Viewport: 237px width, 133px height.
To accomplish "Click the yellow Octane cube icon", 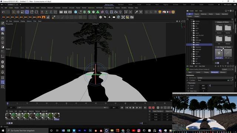I will pos(173,12).
